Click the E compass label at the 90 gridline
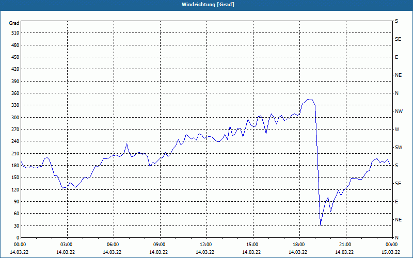This screenshot has height=258, width=413. (x=396, y=202)
